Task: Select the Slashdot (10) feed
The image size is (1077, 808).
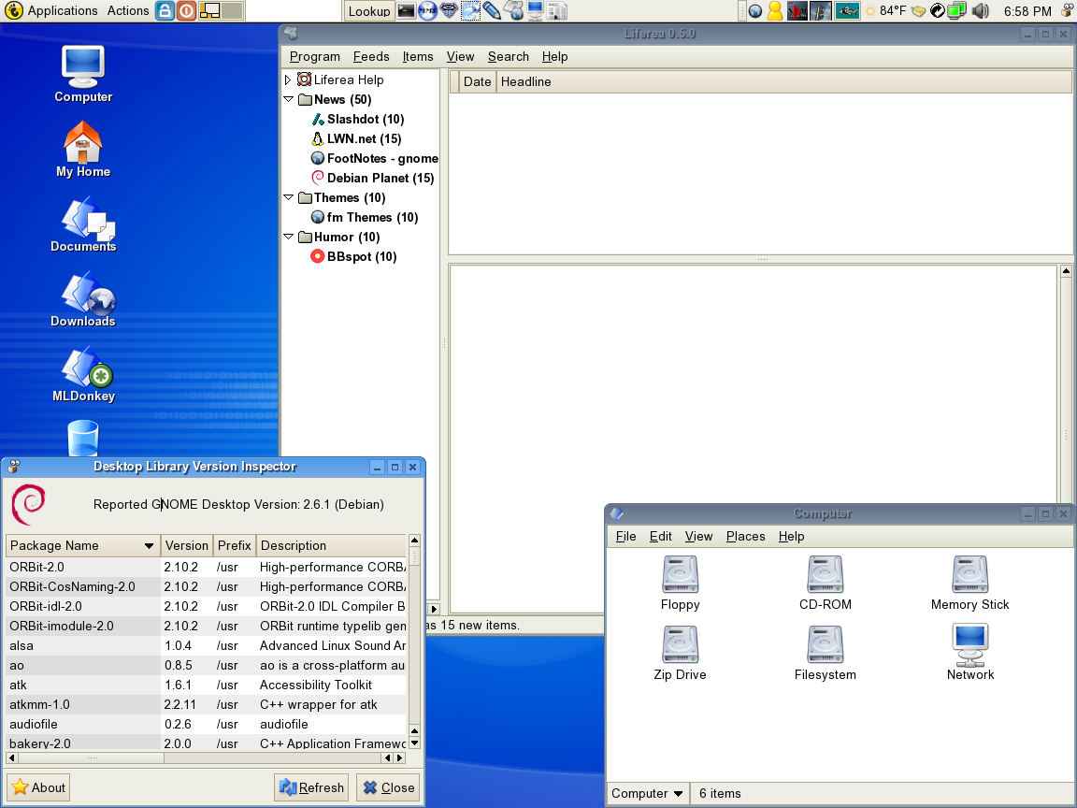Action: pyautogui.click(x=366, y=119)
